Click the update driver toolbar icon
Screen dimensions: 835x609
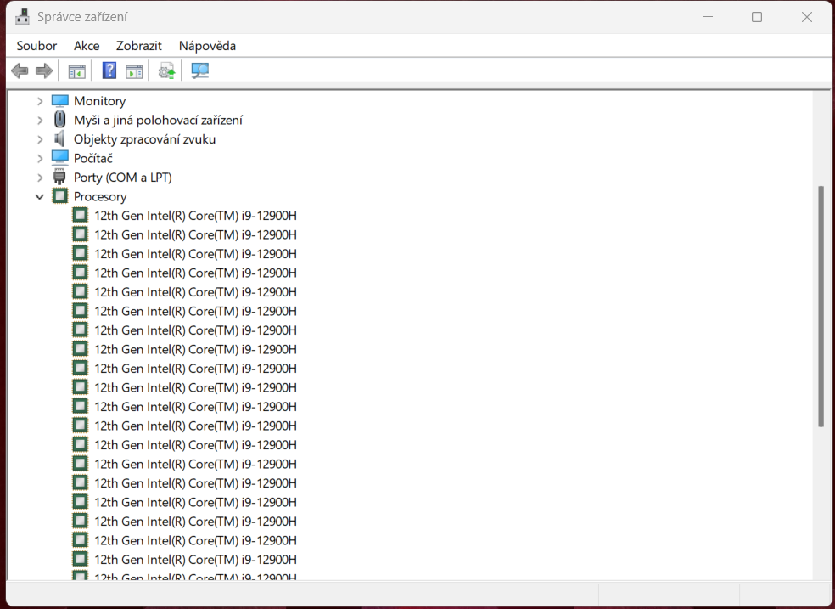[x=166, y=71]
